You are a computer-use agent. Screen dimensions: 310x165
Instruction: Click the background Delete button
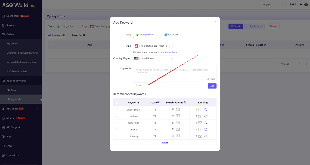[x=273, y=26]
